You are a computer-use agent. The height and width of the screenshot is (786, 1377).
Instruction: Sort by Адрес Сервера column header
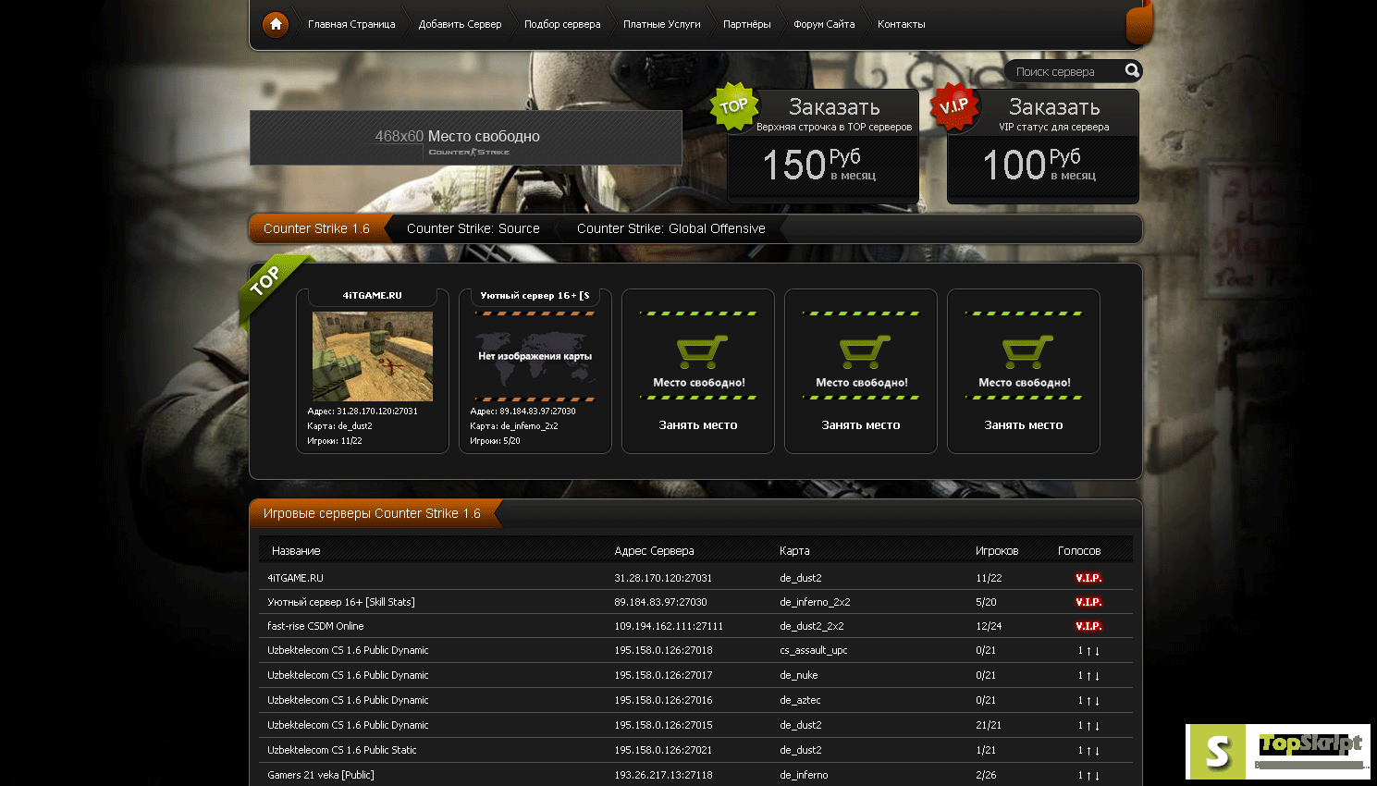pyautogui.click(x=654, y=550)
